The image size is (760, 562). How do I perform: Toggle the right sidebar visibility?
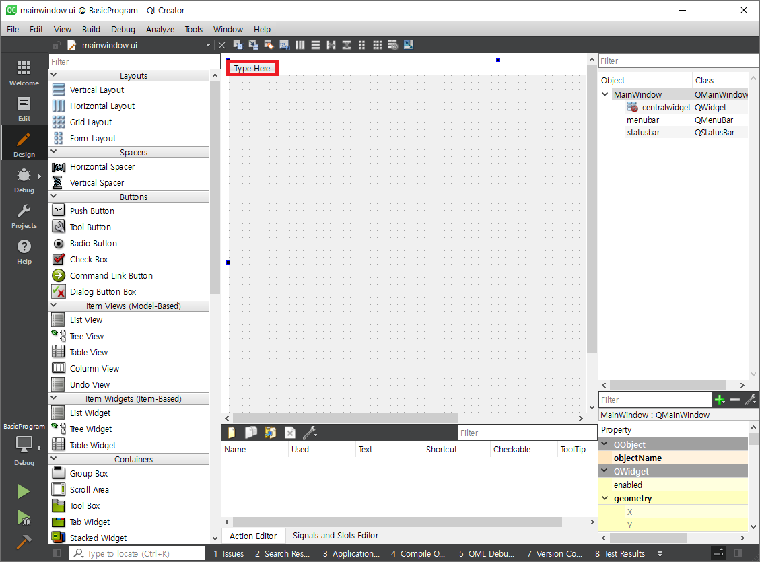[x=738, y=553]
